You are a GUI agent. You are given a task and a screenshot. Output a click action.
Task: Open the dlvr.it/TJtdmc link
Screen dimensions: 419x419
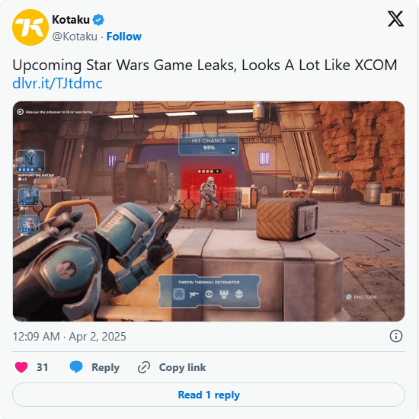(x=57, y=83)
